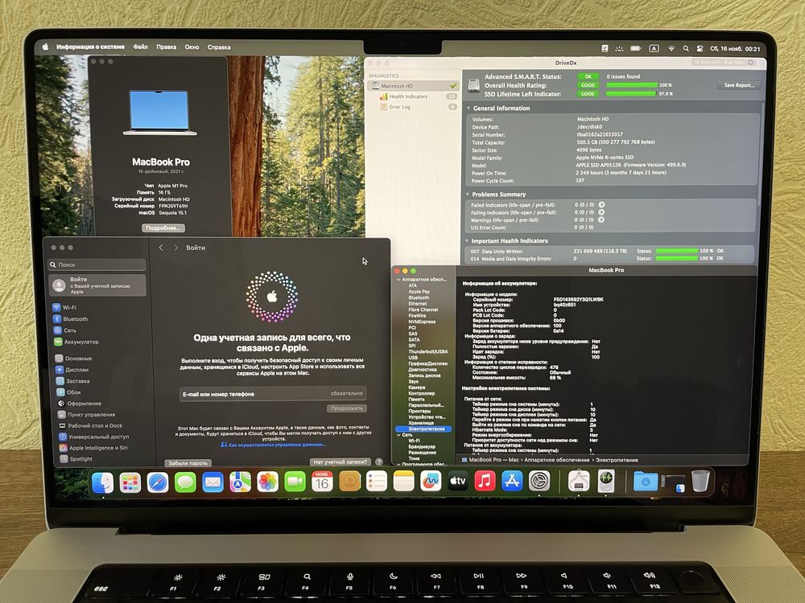Open Trash in the Dock
805x603 pixels.
click(x=700, y=481)
